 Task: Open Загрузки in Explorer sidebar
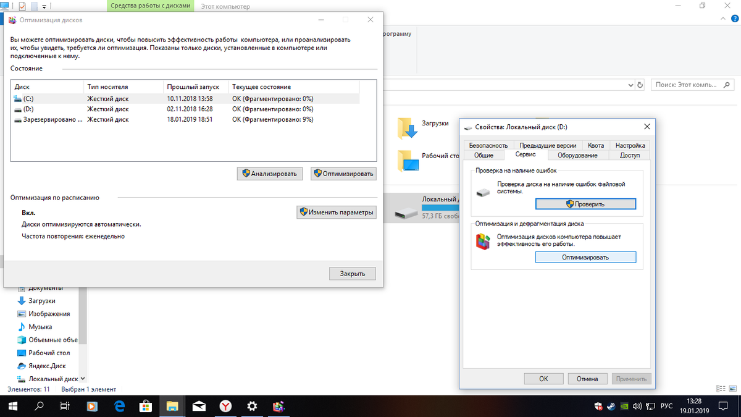(x=43, y=301)
